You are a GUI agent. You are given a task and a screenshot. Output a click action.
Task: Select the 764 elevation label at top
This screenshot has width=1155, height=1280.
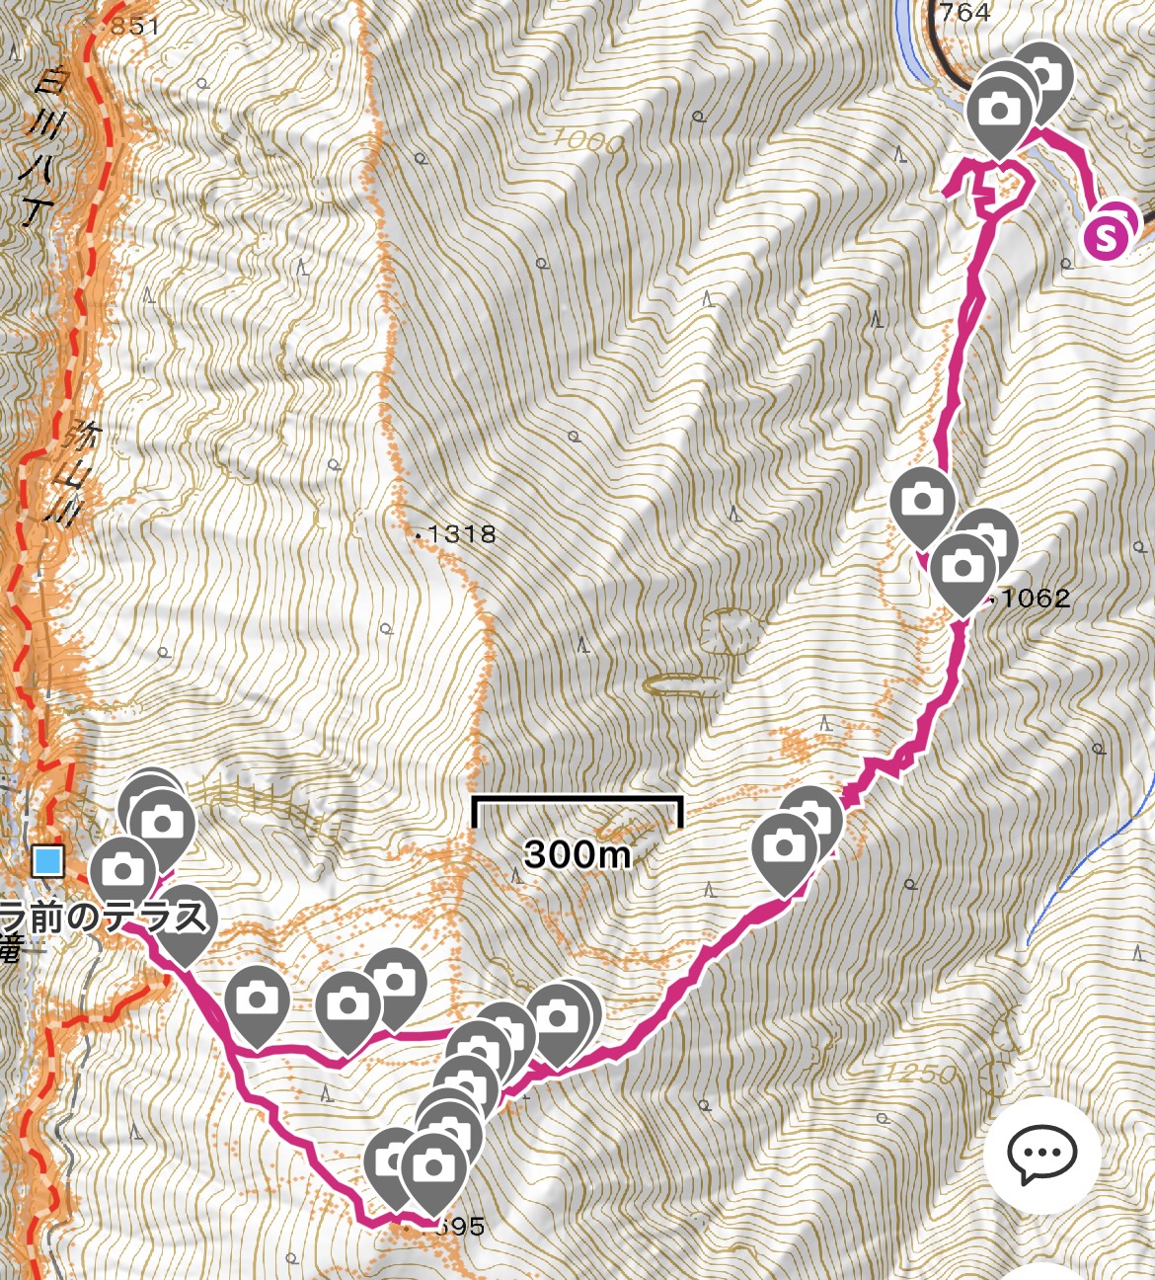pyautogui.click(x=964, y=12)
